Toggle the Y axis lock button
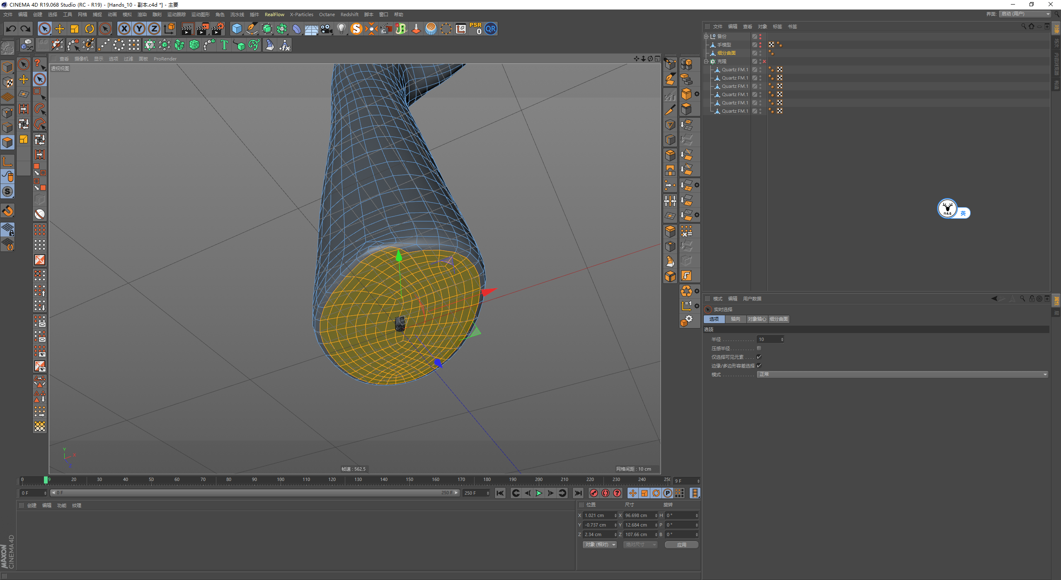The height and width of the screenshot is (580, 1061). click(x=139, y=29)
